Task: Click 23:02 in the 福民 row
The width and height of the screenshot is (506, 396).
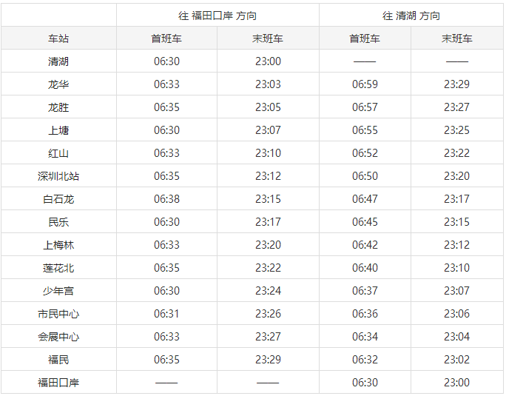Action: click(x=456, y=360)
